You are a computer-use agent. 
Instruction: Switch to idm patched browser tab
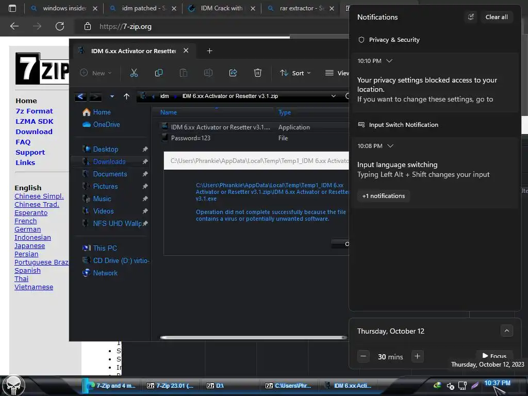pyautogui.click(x=143, y=8)
